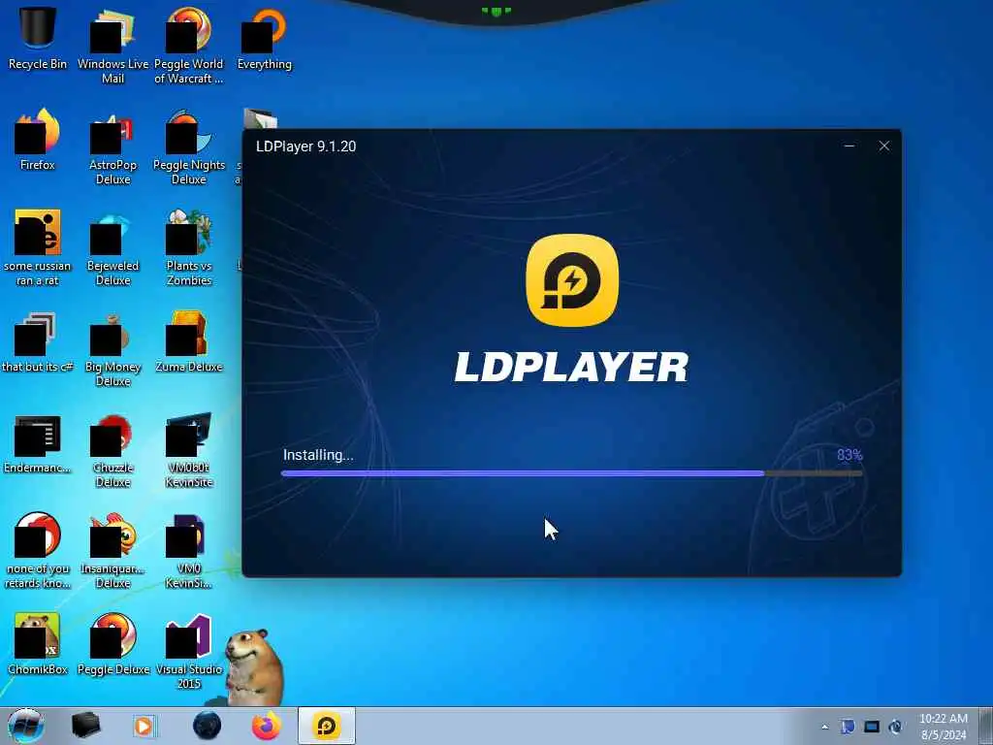Click the 'Installing...' status text

(318, 455)
